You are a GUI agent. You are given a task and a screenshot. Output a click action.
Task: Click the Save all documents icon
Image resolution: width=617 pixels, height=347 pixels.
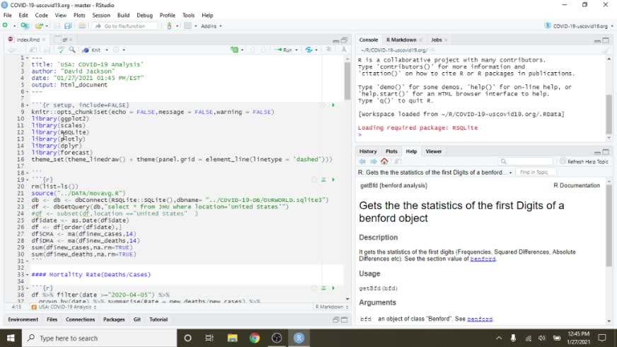(68, 26)
